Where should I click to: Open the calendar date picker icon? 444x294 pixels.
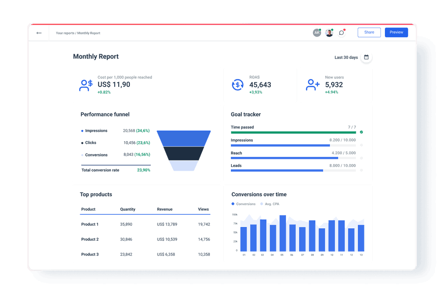366,57
